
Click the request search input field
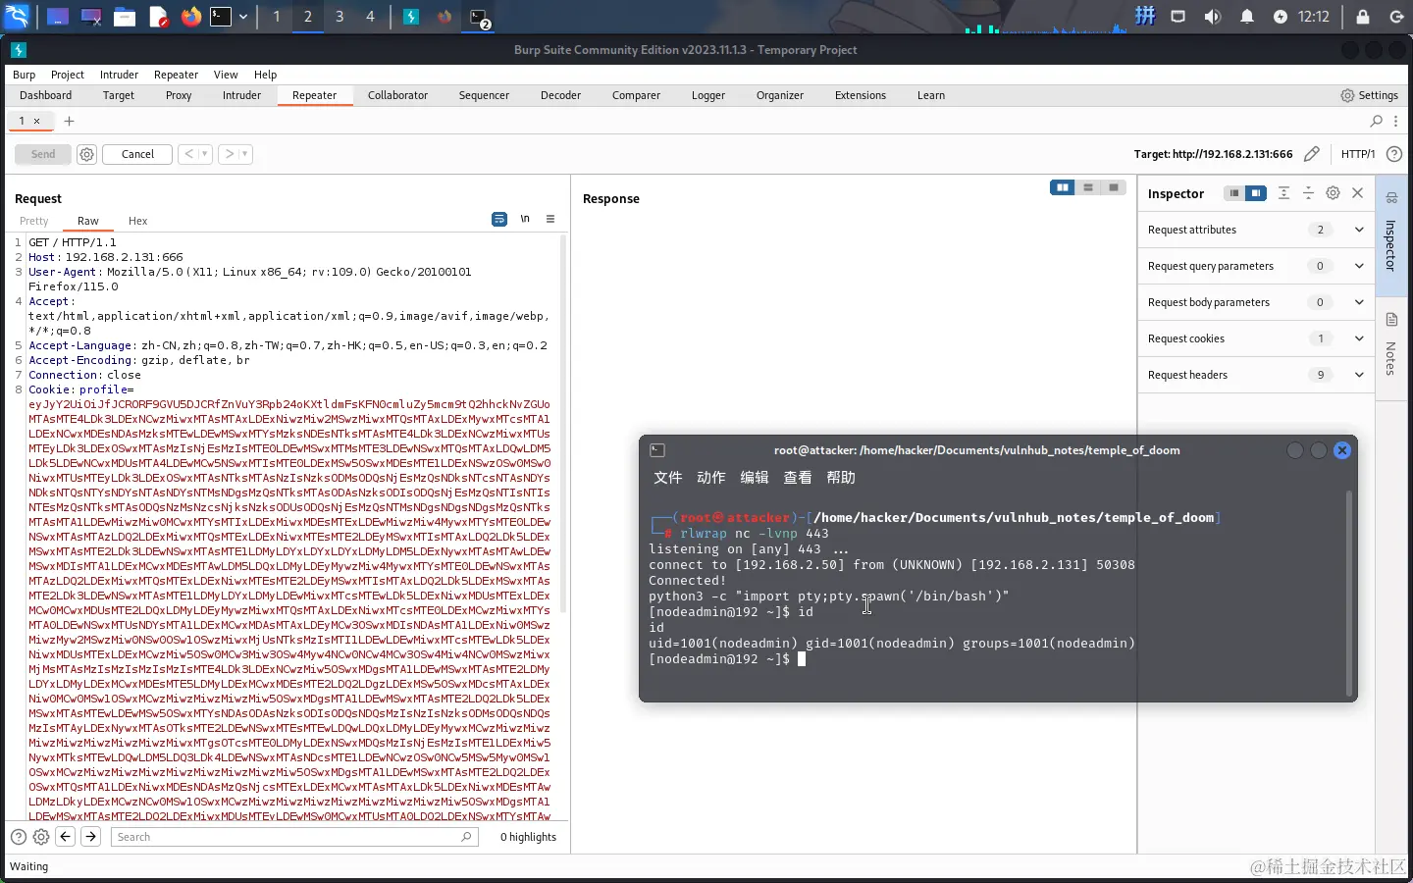[294, 837]
